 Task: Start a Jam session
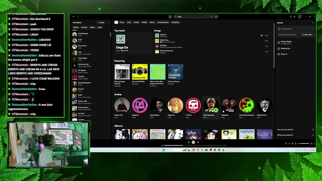click(307, 35)
